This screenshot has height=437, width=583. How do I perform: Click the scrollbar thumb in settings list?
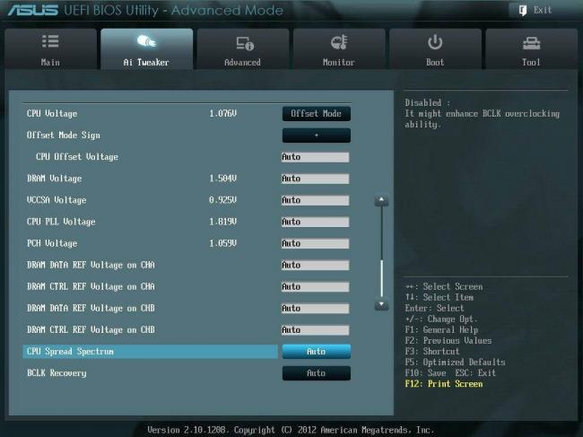(x=381, y=278)
